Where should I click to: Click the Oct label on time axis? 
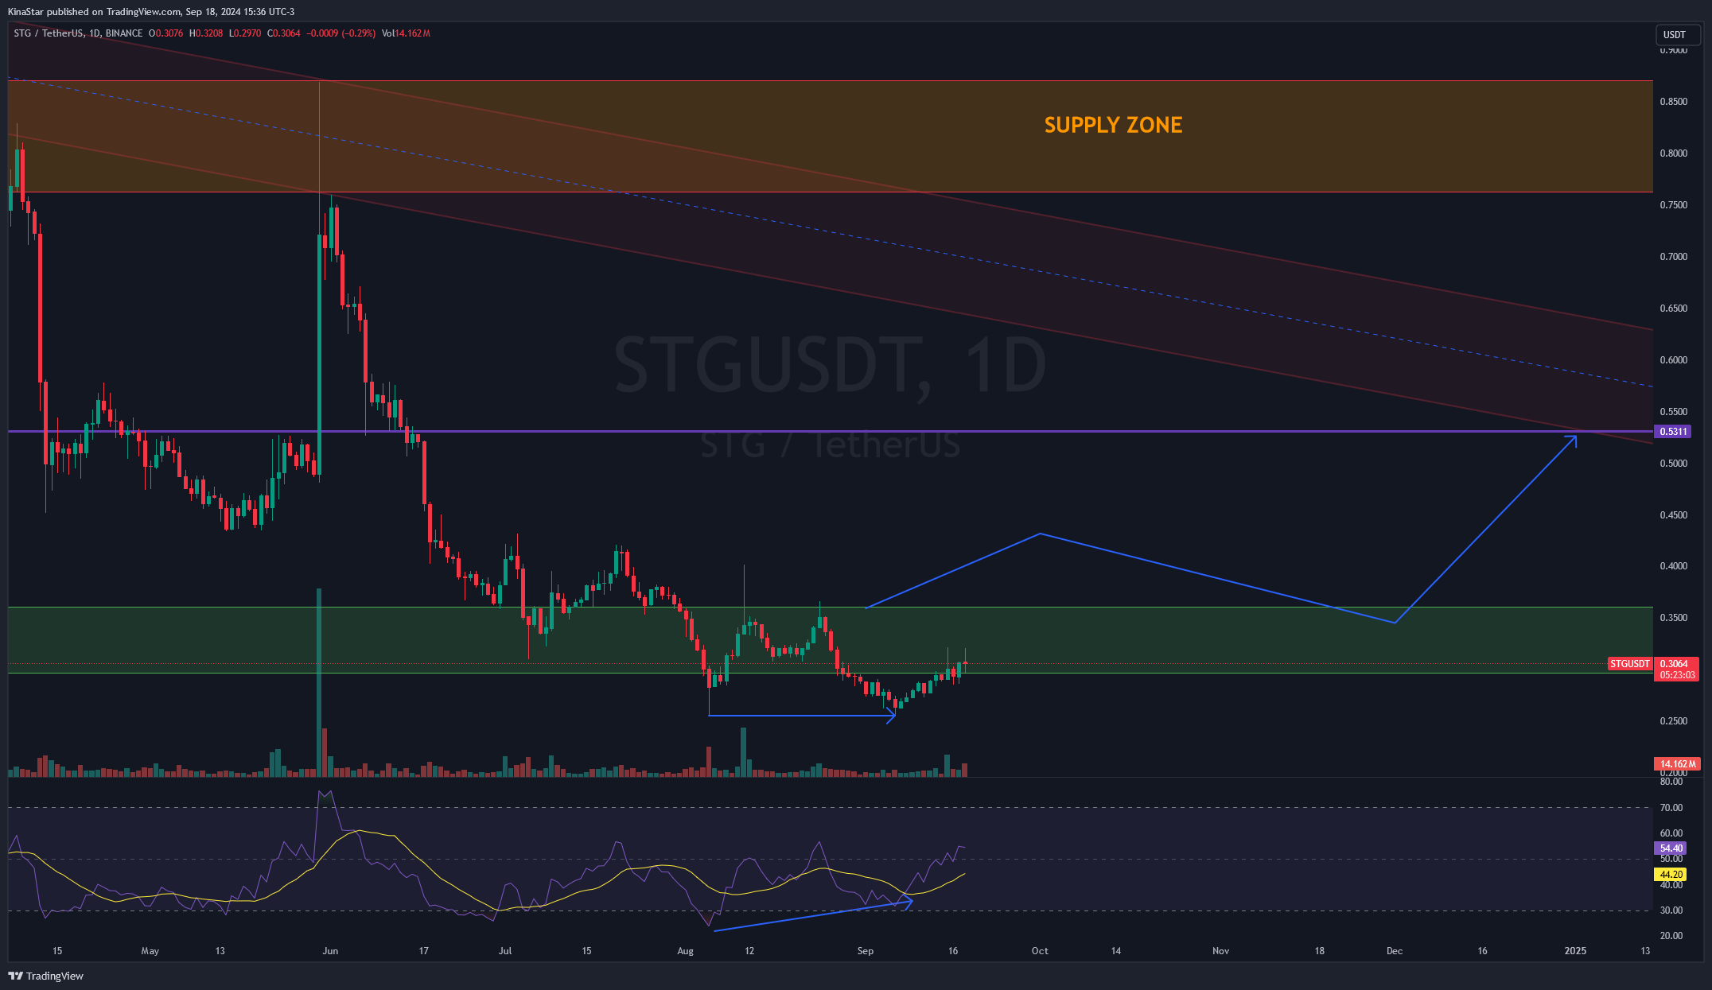click(1040, 951)
